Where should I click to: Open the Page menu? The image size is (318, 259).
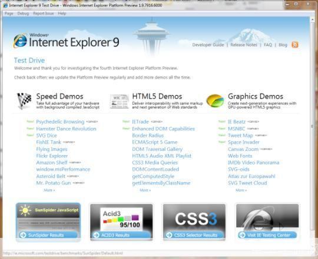(x=9, y=14)
